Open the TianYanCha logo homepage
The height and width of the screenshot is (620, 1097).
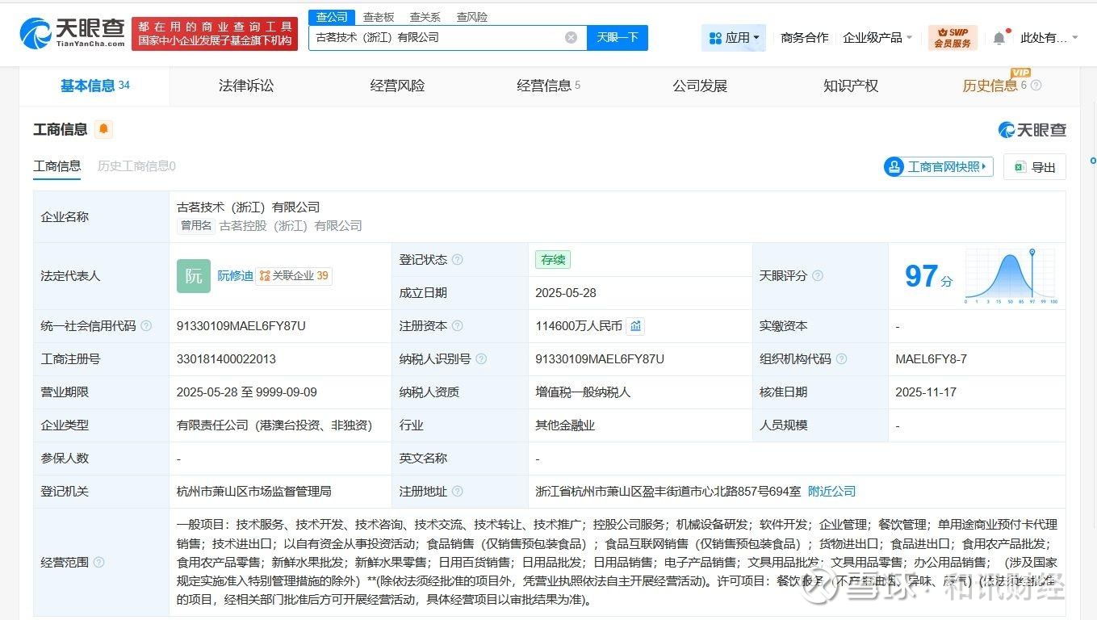click(x=73, y=33)
